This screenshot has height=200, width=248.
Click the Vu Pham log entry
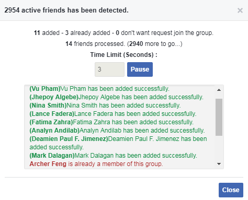click(x=99, y=89)
